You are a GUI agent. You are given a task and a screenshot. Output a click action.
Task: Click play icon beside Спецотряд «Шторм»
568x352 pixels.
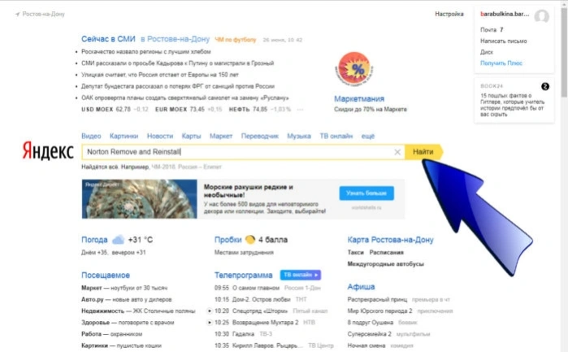pos(210,311)
